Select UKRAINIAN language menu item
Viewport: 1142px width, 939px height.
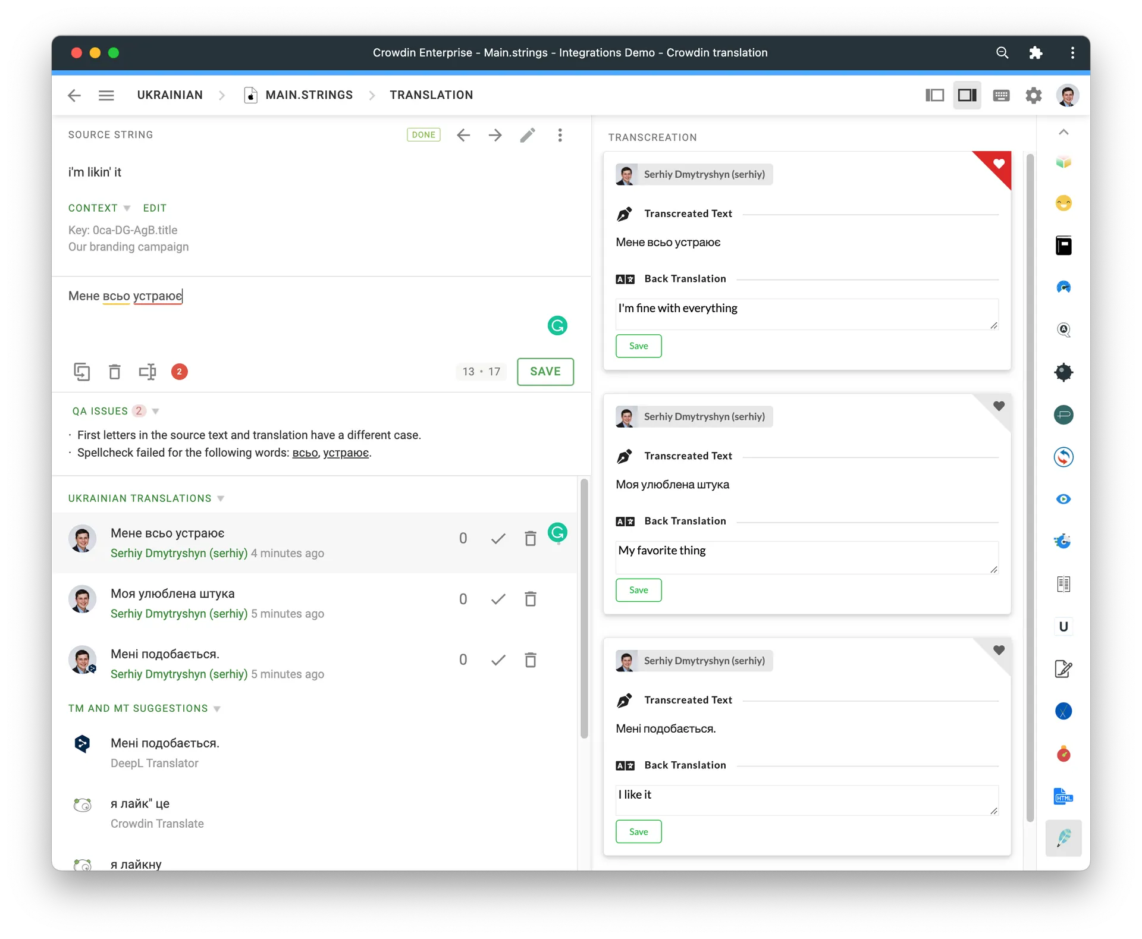point(170,95)
